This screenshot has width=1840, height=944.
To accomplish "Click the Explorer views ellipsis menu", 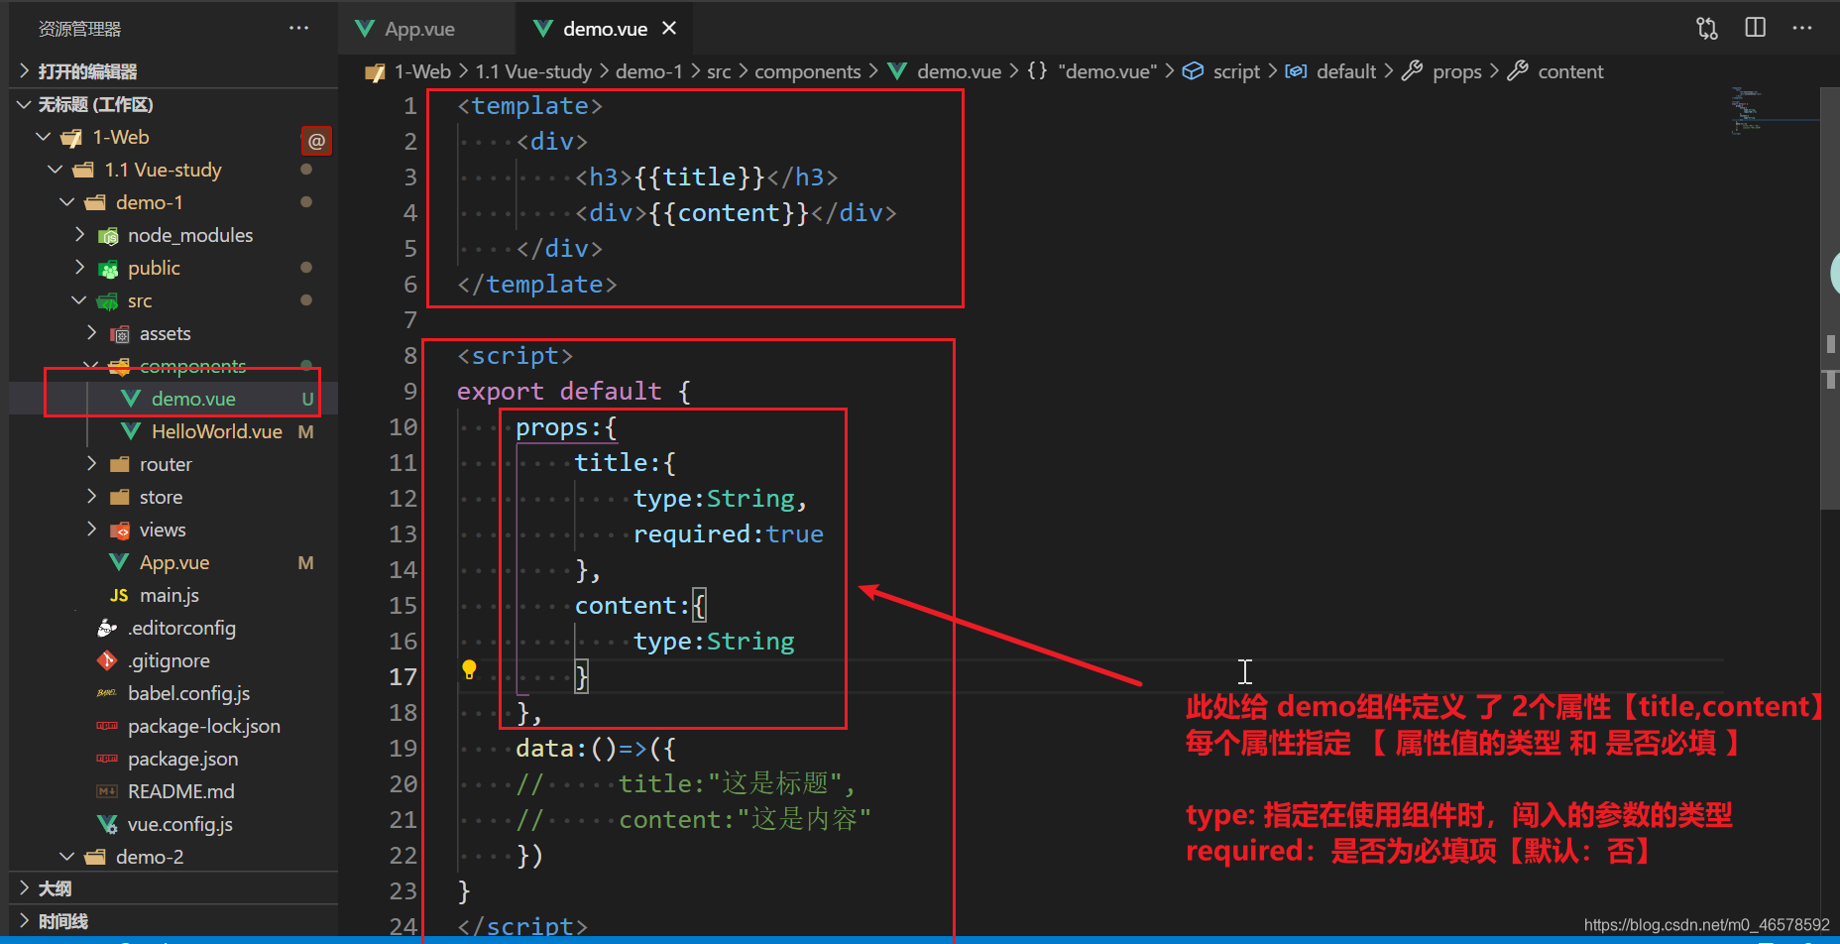I will [299, 28].
